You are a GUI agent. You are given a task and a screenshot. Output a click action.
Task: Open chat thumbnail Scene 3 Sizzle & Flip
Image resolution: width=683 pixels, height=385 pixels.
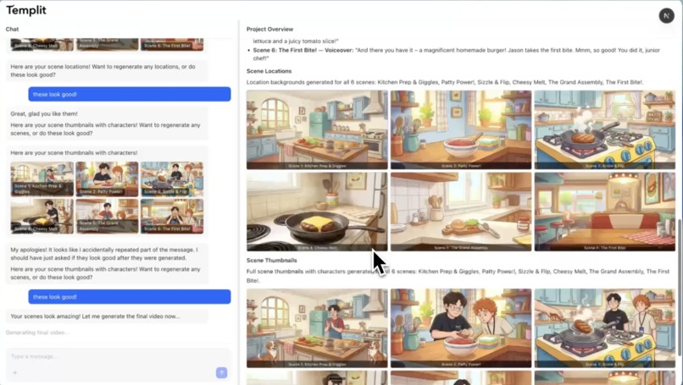172,179
